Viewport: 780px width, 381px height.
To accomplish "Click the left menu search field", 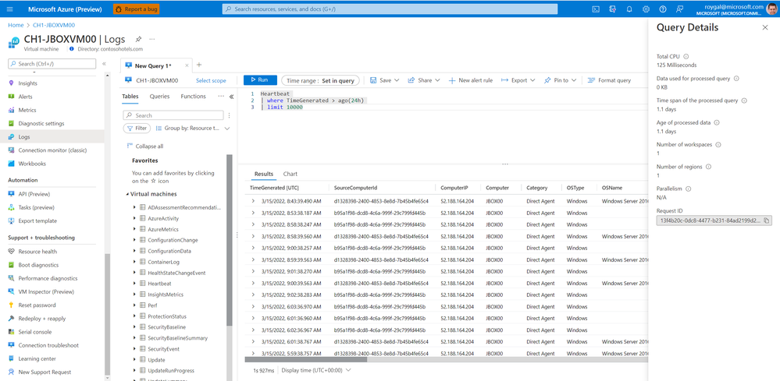I will tap(52, 64).
